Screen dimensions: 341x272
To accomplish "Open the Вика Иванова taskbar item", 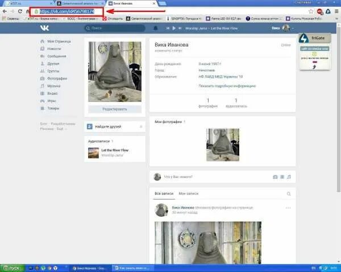I will pos(89,268).
